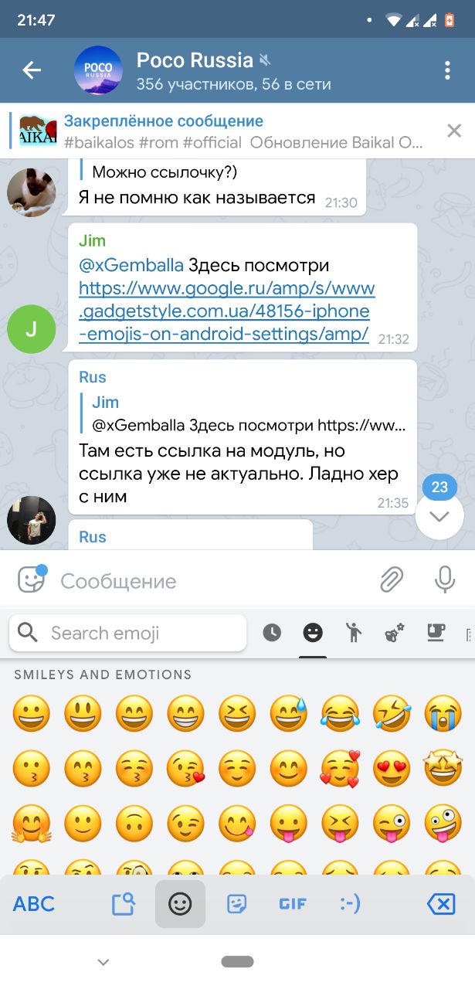Collapse keyboard with bottom down-chevron
This screenshot has width=475, height=989.
coord(103,962)
